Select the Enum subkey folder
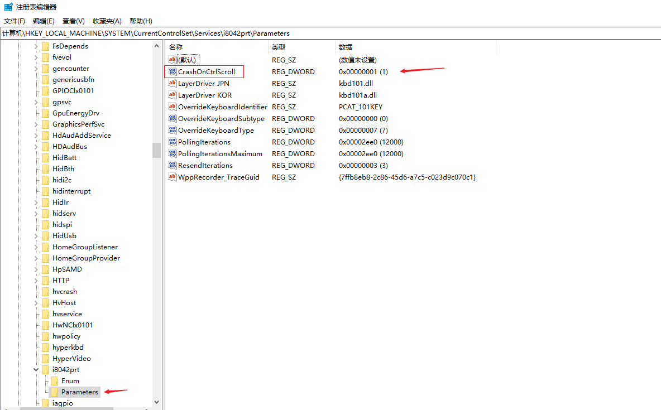 point(70,381)
